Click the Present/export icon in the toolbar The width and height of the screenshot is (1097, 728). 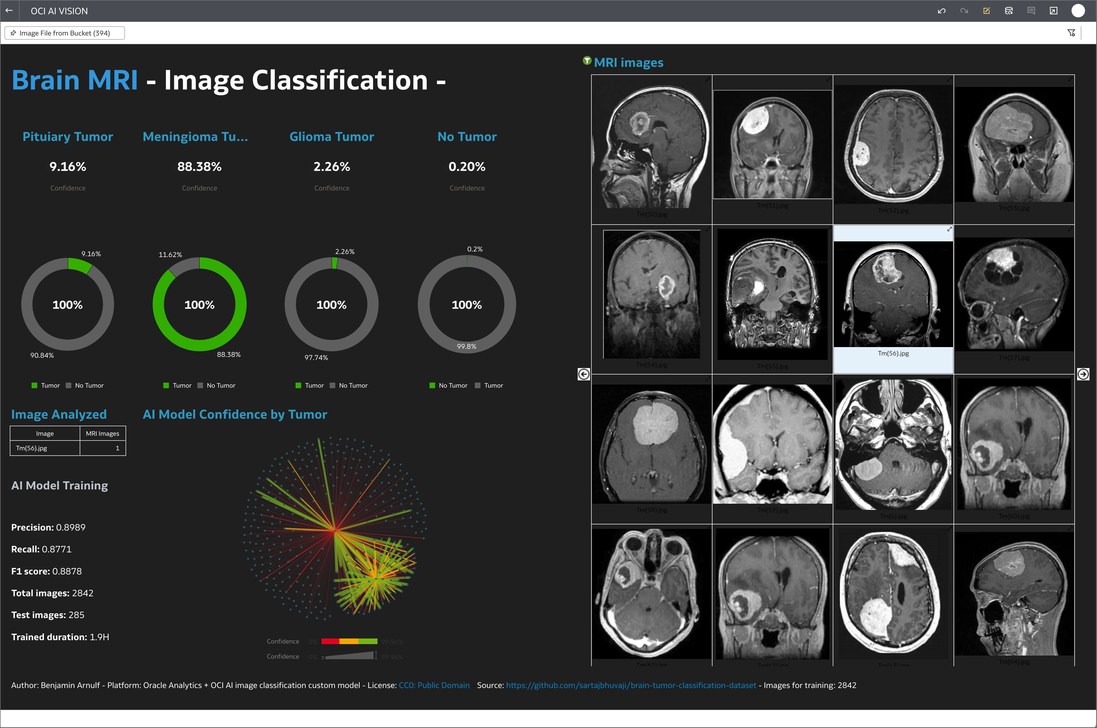coord(1054,11)
